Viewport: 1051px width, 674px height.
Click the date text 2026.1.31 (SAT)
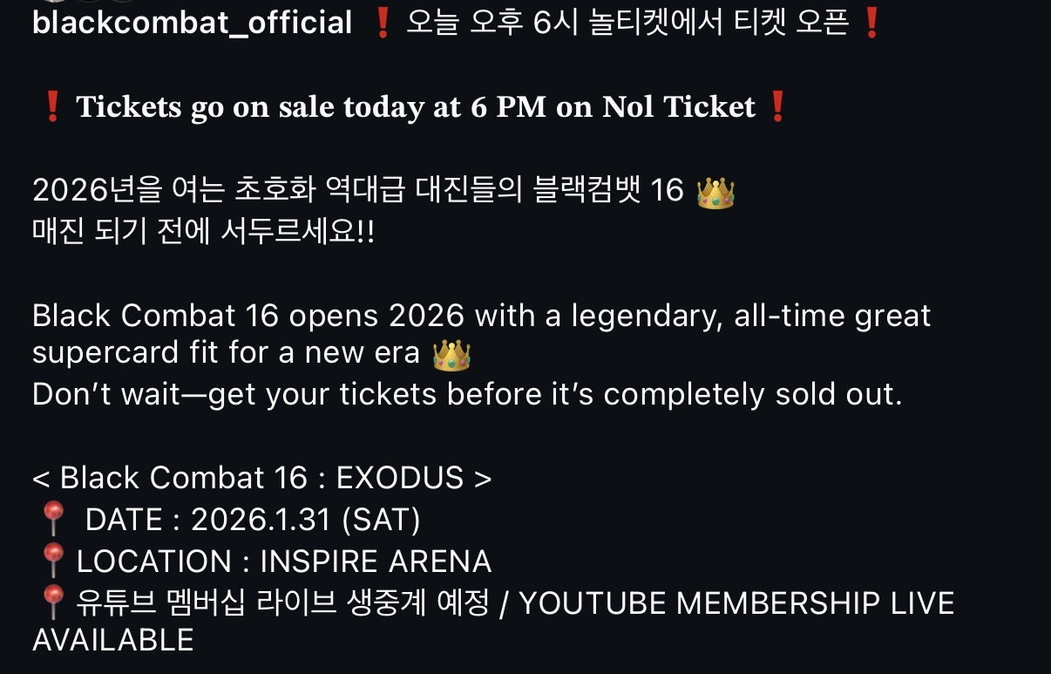click(305, 521)
